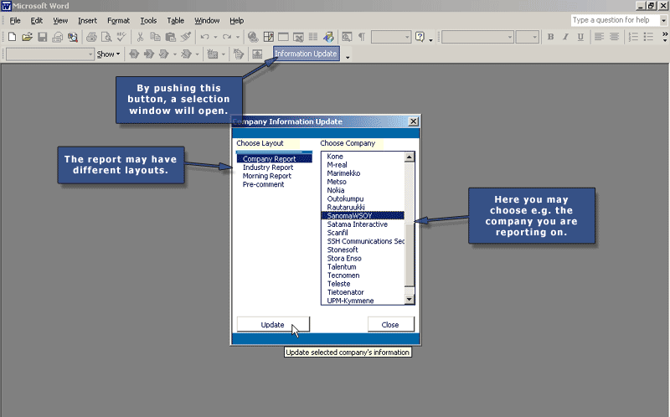Viewport: 670px width, 417px height.
Task: Click the Close button in dialog
Action: tap(390, 325)
